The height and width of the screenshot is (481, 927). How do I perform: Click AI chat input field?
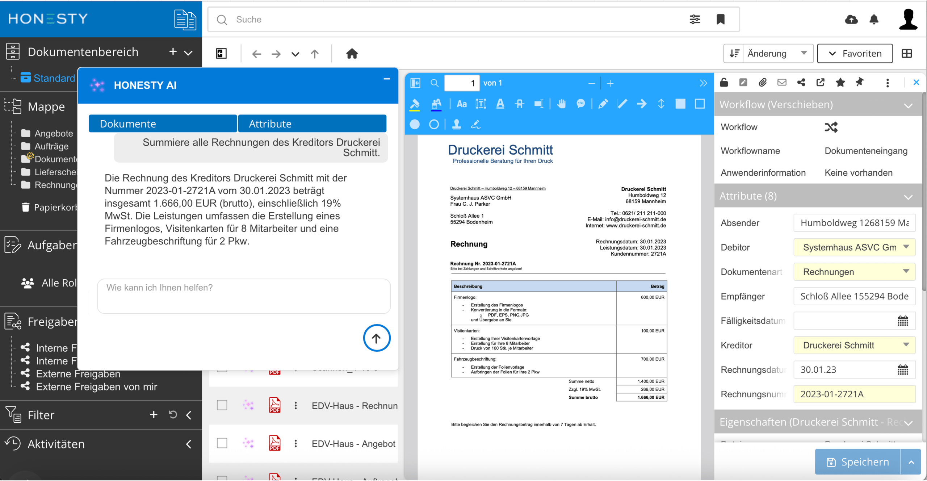[x=244, y=296]
